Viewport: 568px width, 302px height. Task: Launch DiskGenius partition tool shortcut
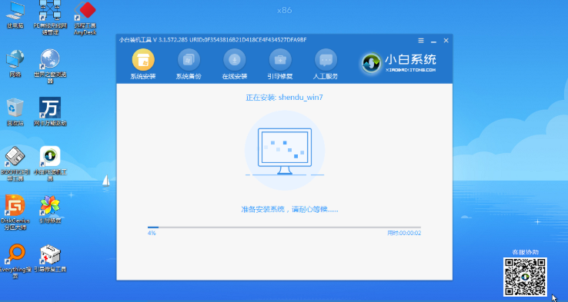[15, 212]
